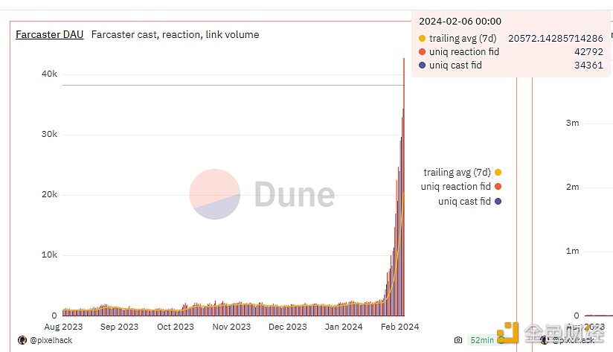
Task: Click the @pixelhack author link
Action: click(x=51, y=340)
